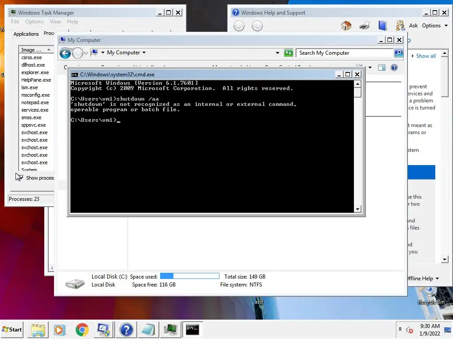453x339 pixels.
Task: Select notepad.exe in the process list
Action: pyautogui.click(x=35, y=102)
